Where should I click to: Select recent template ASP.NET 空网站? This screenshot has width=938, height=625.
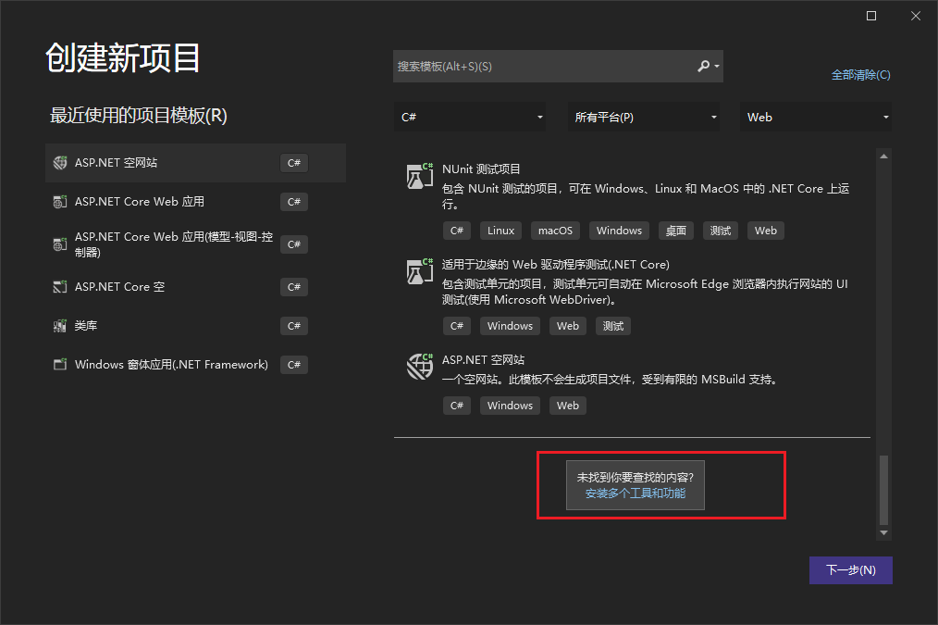[x=195, y=163]
